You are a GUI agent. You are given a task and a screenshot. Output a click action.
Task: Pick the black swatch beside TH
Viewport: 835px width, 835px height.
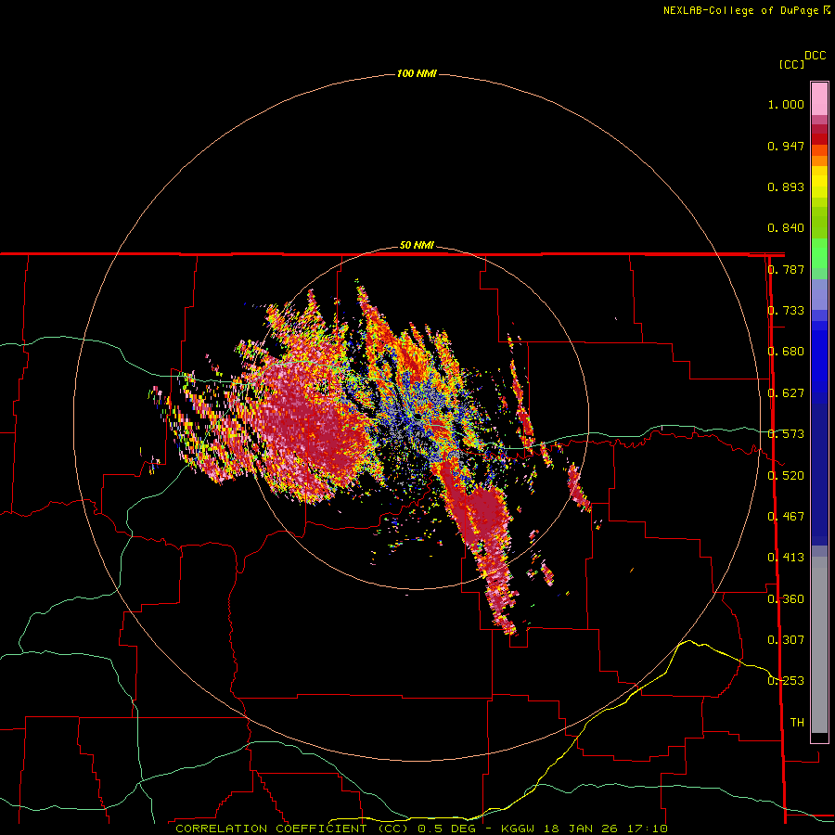tap(819, 737)
